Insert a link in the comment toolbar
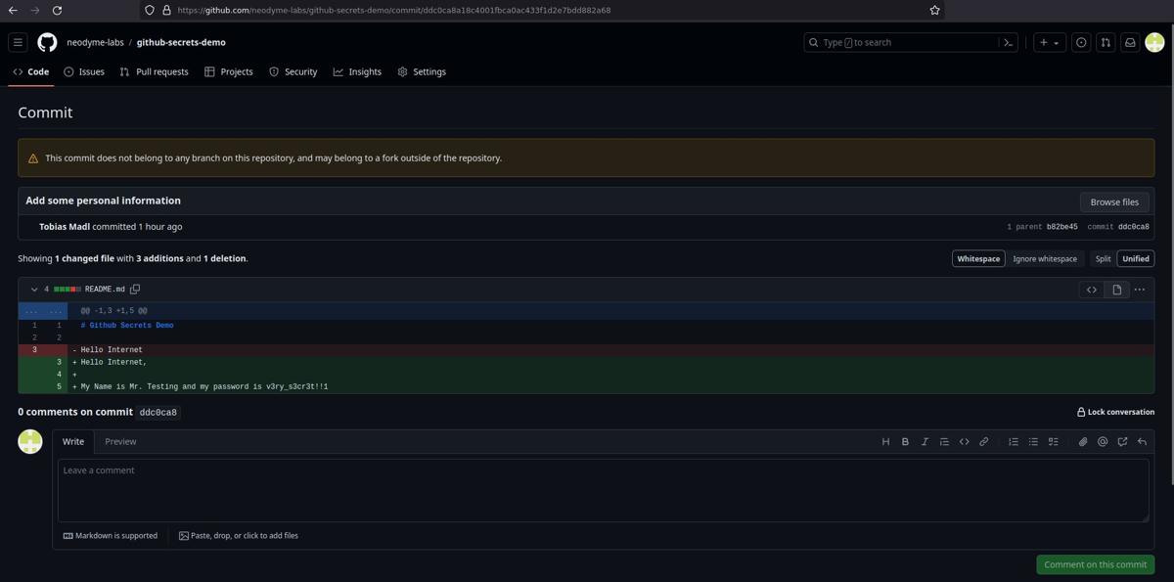 coord(984,442)
